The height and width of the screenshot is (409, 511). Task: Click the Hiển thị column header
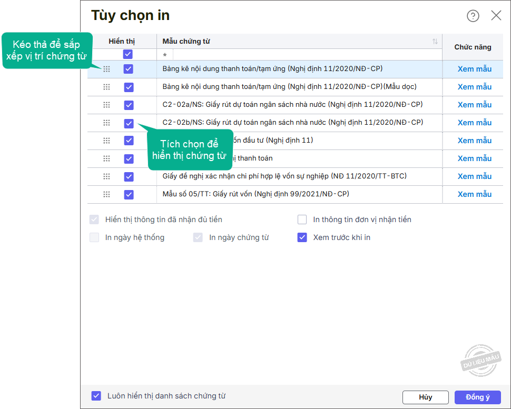click(122, 42)
